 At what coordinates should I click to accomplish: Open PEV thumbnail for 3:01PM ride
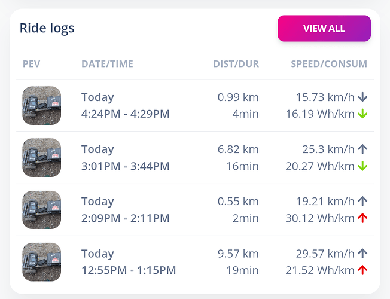coord(42,158)
